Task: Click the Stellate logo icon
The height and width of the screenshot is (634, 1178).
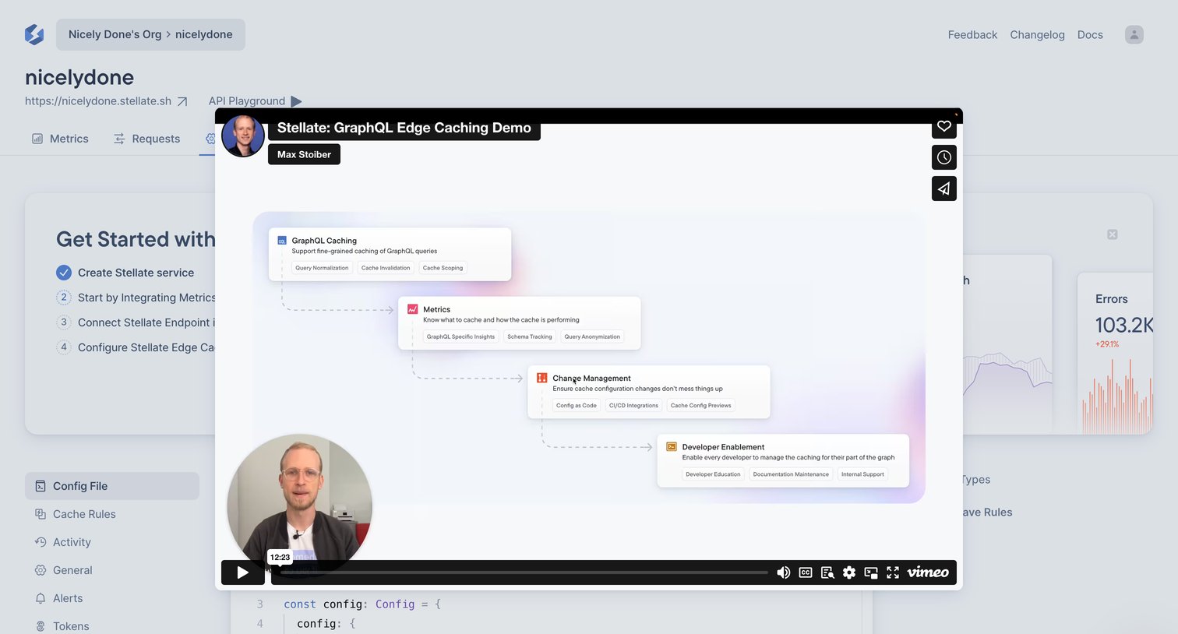Action: pos(34,34)
